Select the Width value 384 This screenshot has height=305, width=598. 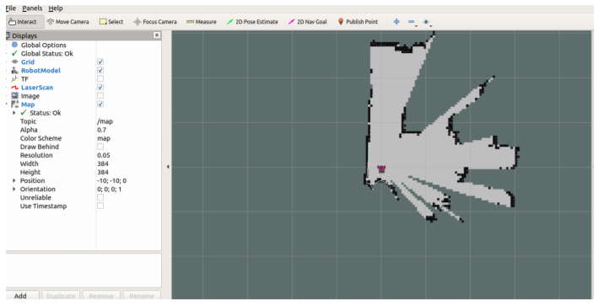[103, 163]
